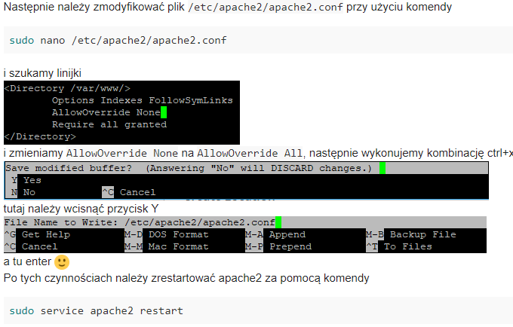Click the smiley face emoji
513x327 pixels.
point(62,262)
